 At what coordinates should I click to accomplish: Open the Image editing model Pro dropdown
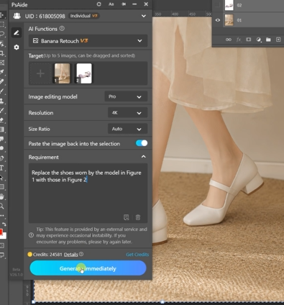pyautogui.click(x=126, y=96)
